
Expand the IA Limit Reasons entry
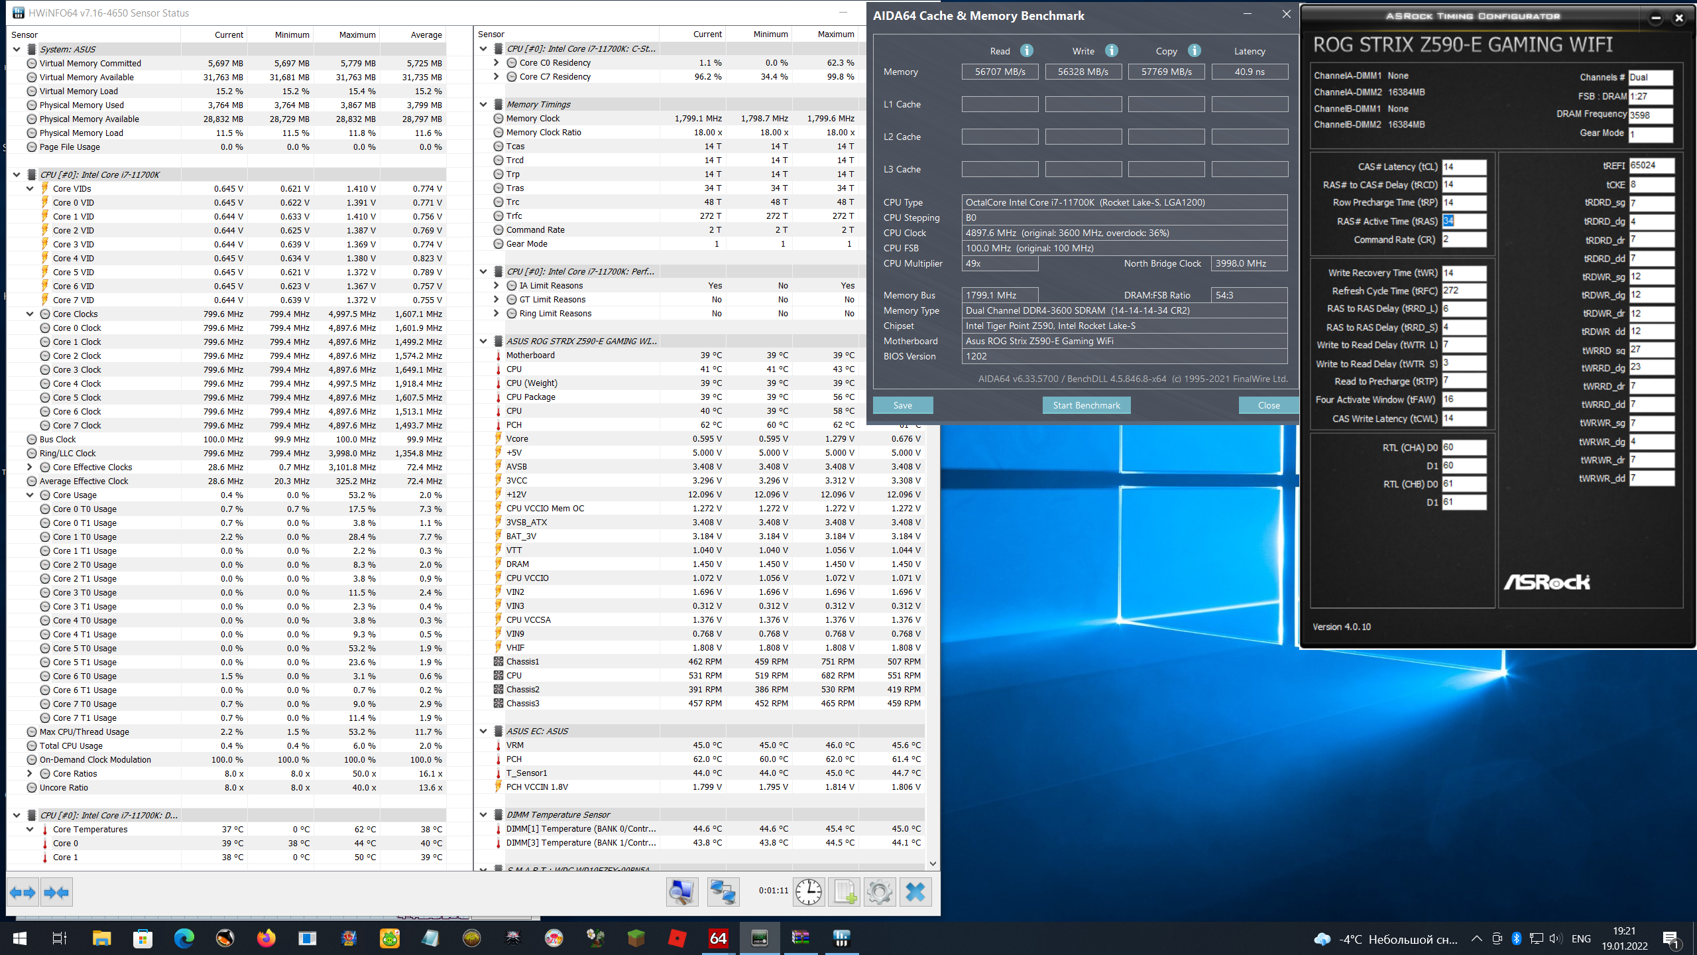point(497,286)
